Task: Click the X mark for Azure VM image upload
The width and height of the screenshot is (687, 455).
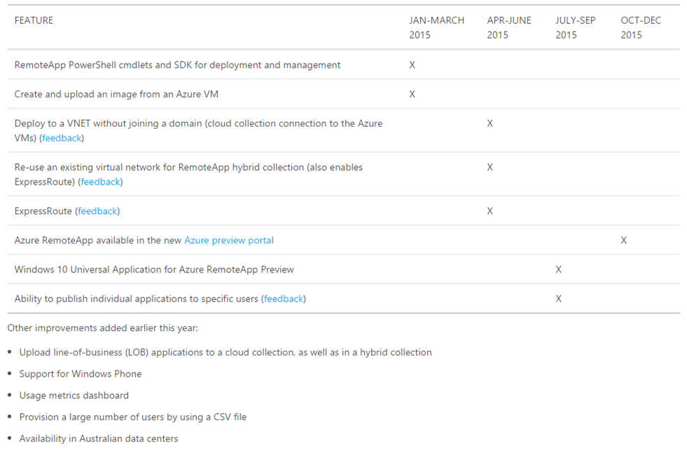Action: [x=412, y=94]
